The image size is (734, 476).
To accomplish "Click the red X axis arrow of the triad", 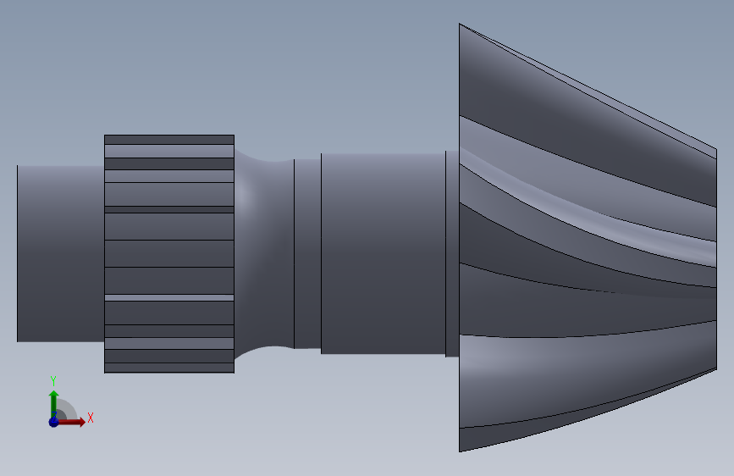I will click(72, 422).
